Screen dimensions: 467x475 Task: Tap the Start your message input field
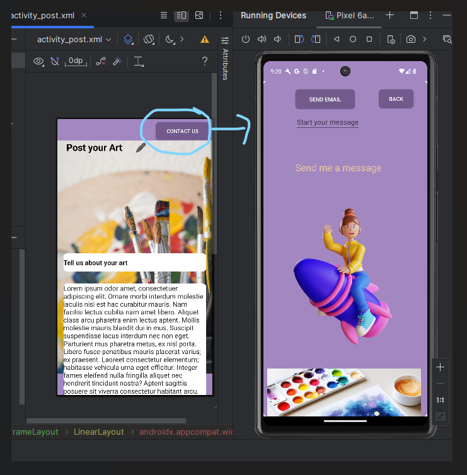click(x=327, y=122)
